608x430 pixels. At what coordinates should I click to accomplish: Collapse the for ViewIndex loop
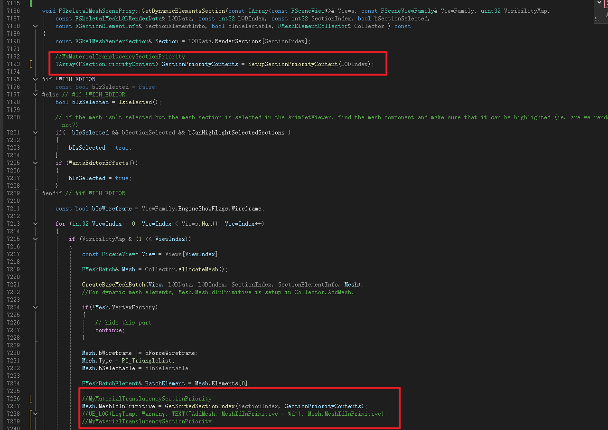36,224
